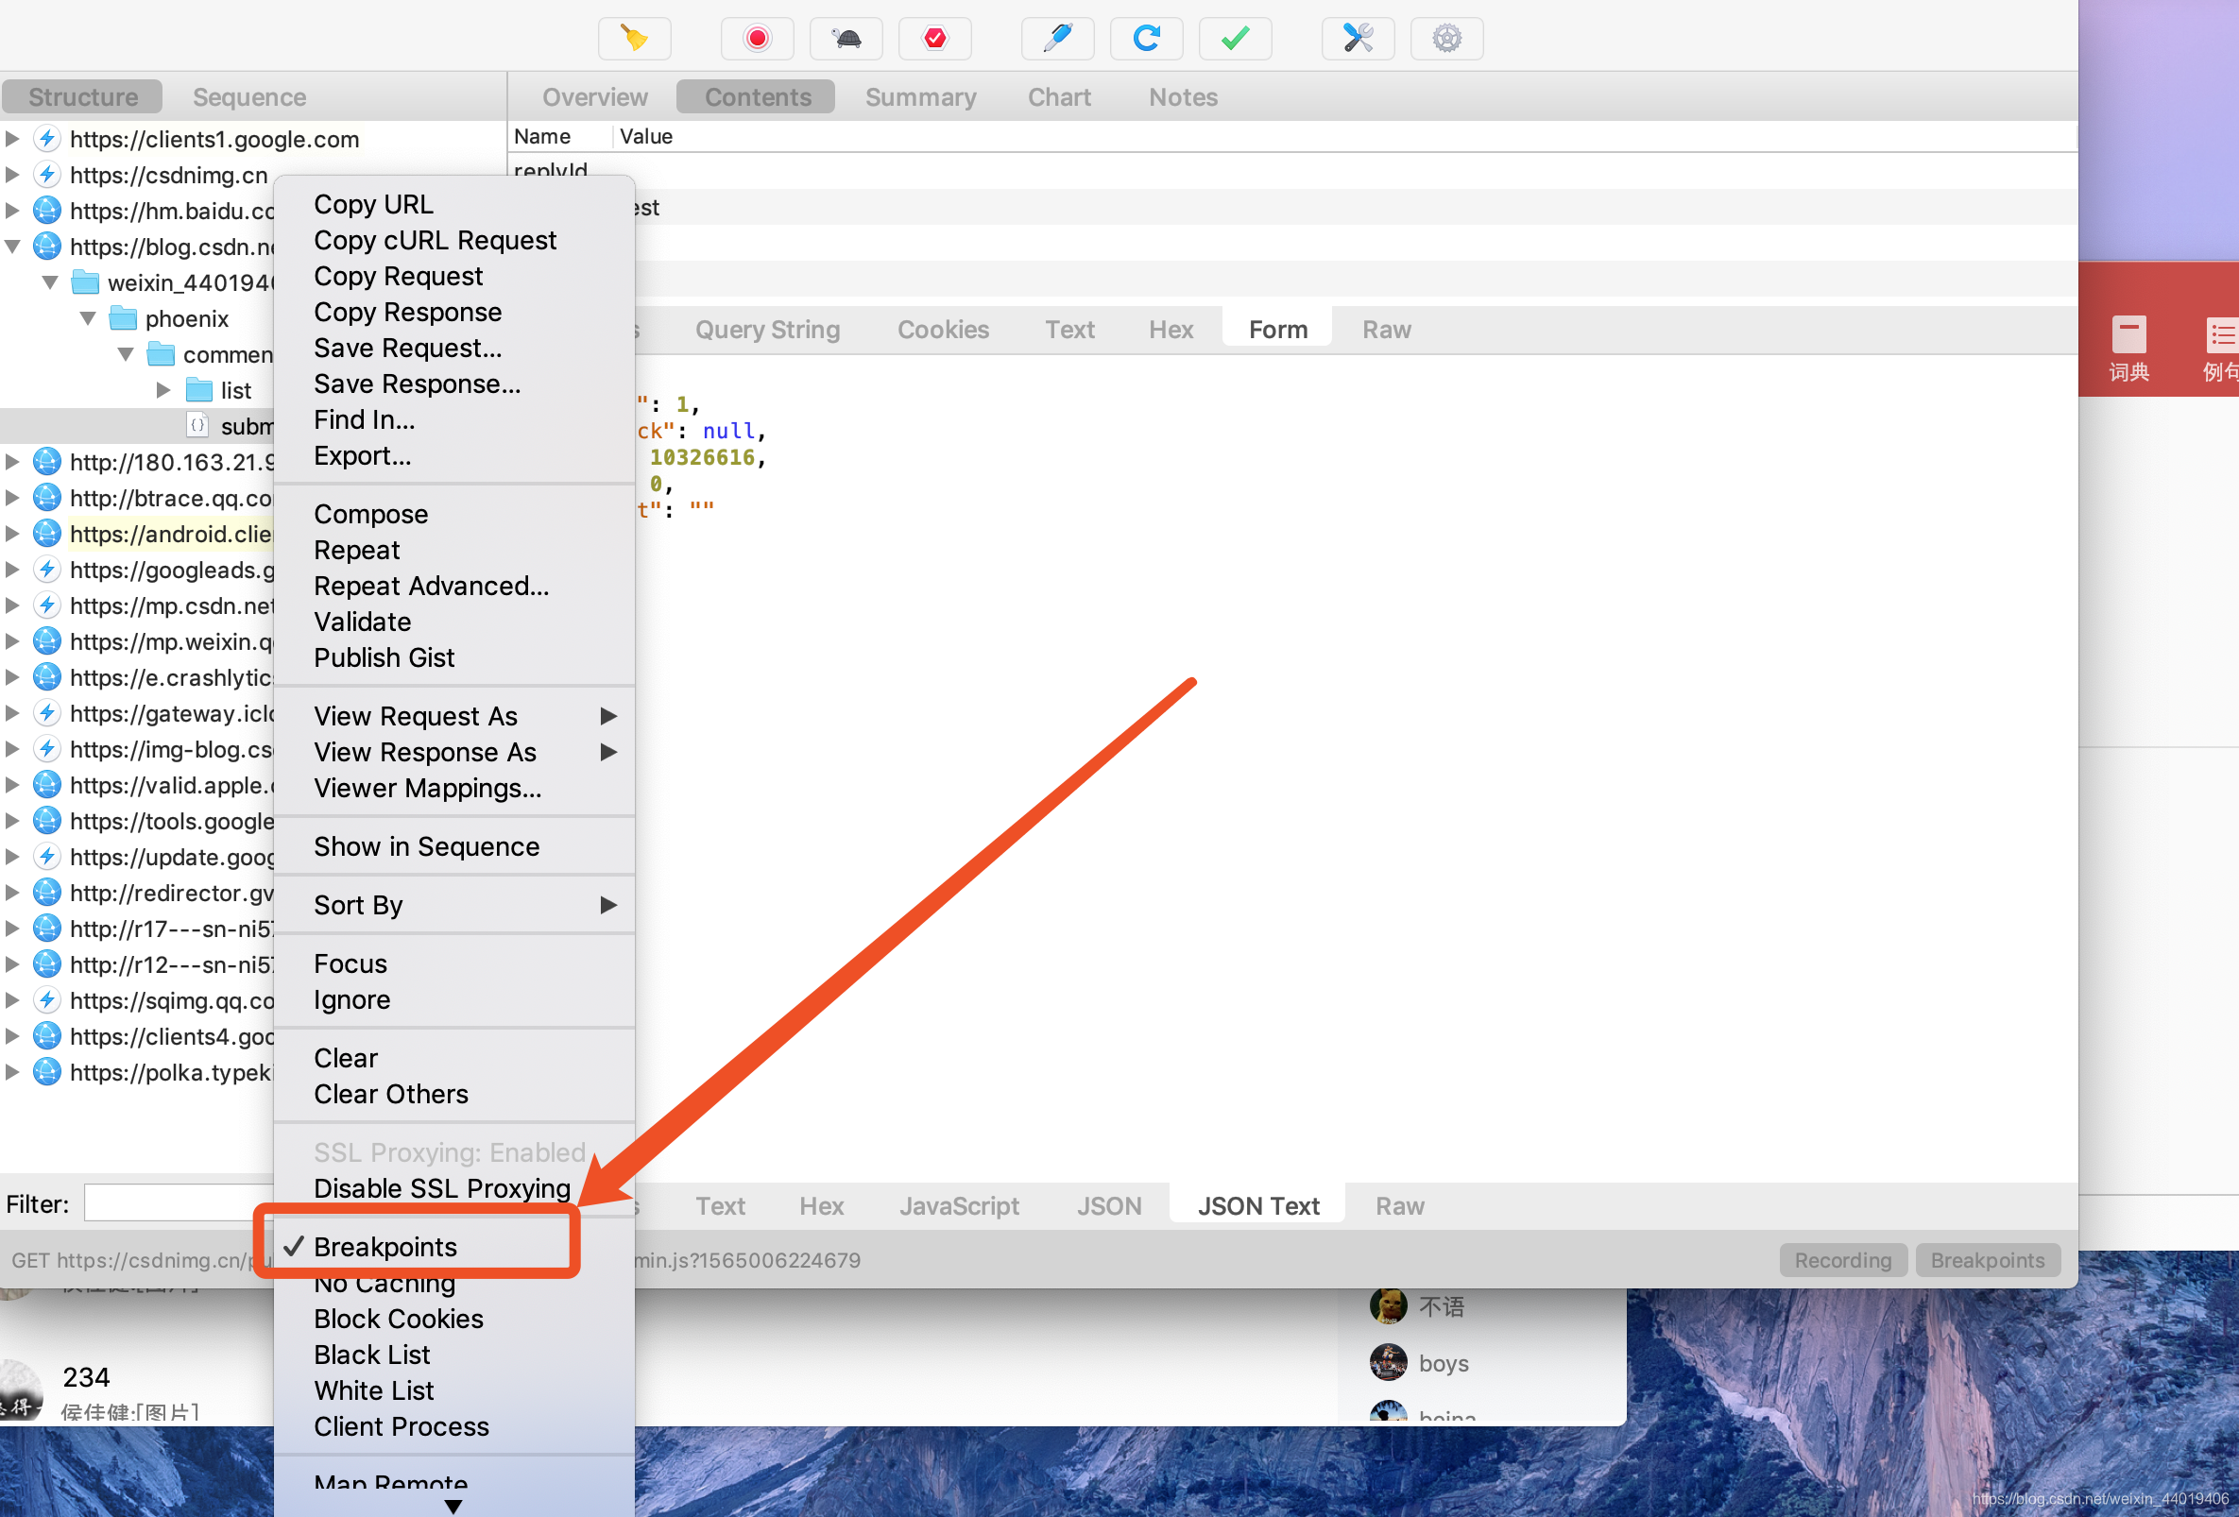Screen dimensions: 2239x1517
Task: Expand the list folder
Action: [x=162, y=390]
